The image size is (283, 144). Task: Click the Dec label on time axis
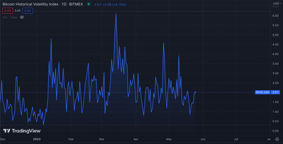[x=3, y=139]
